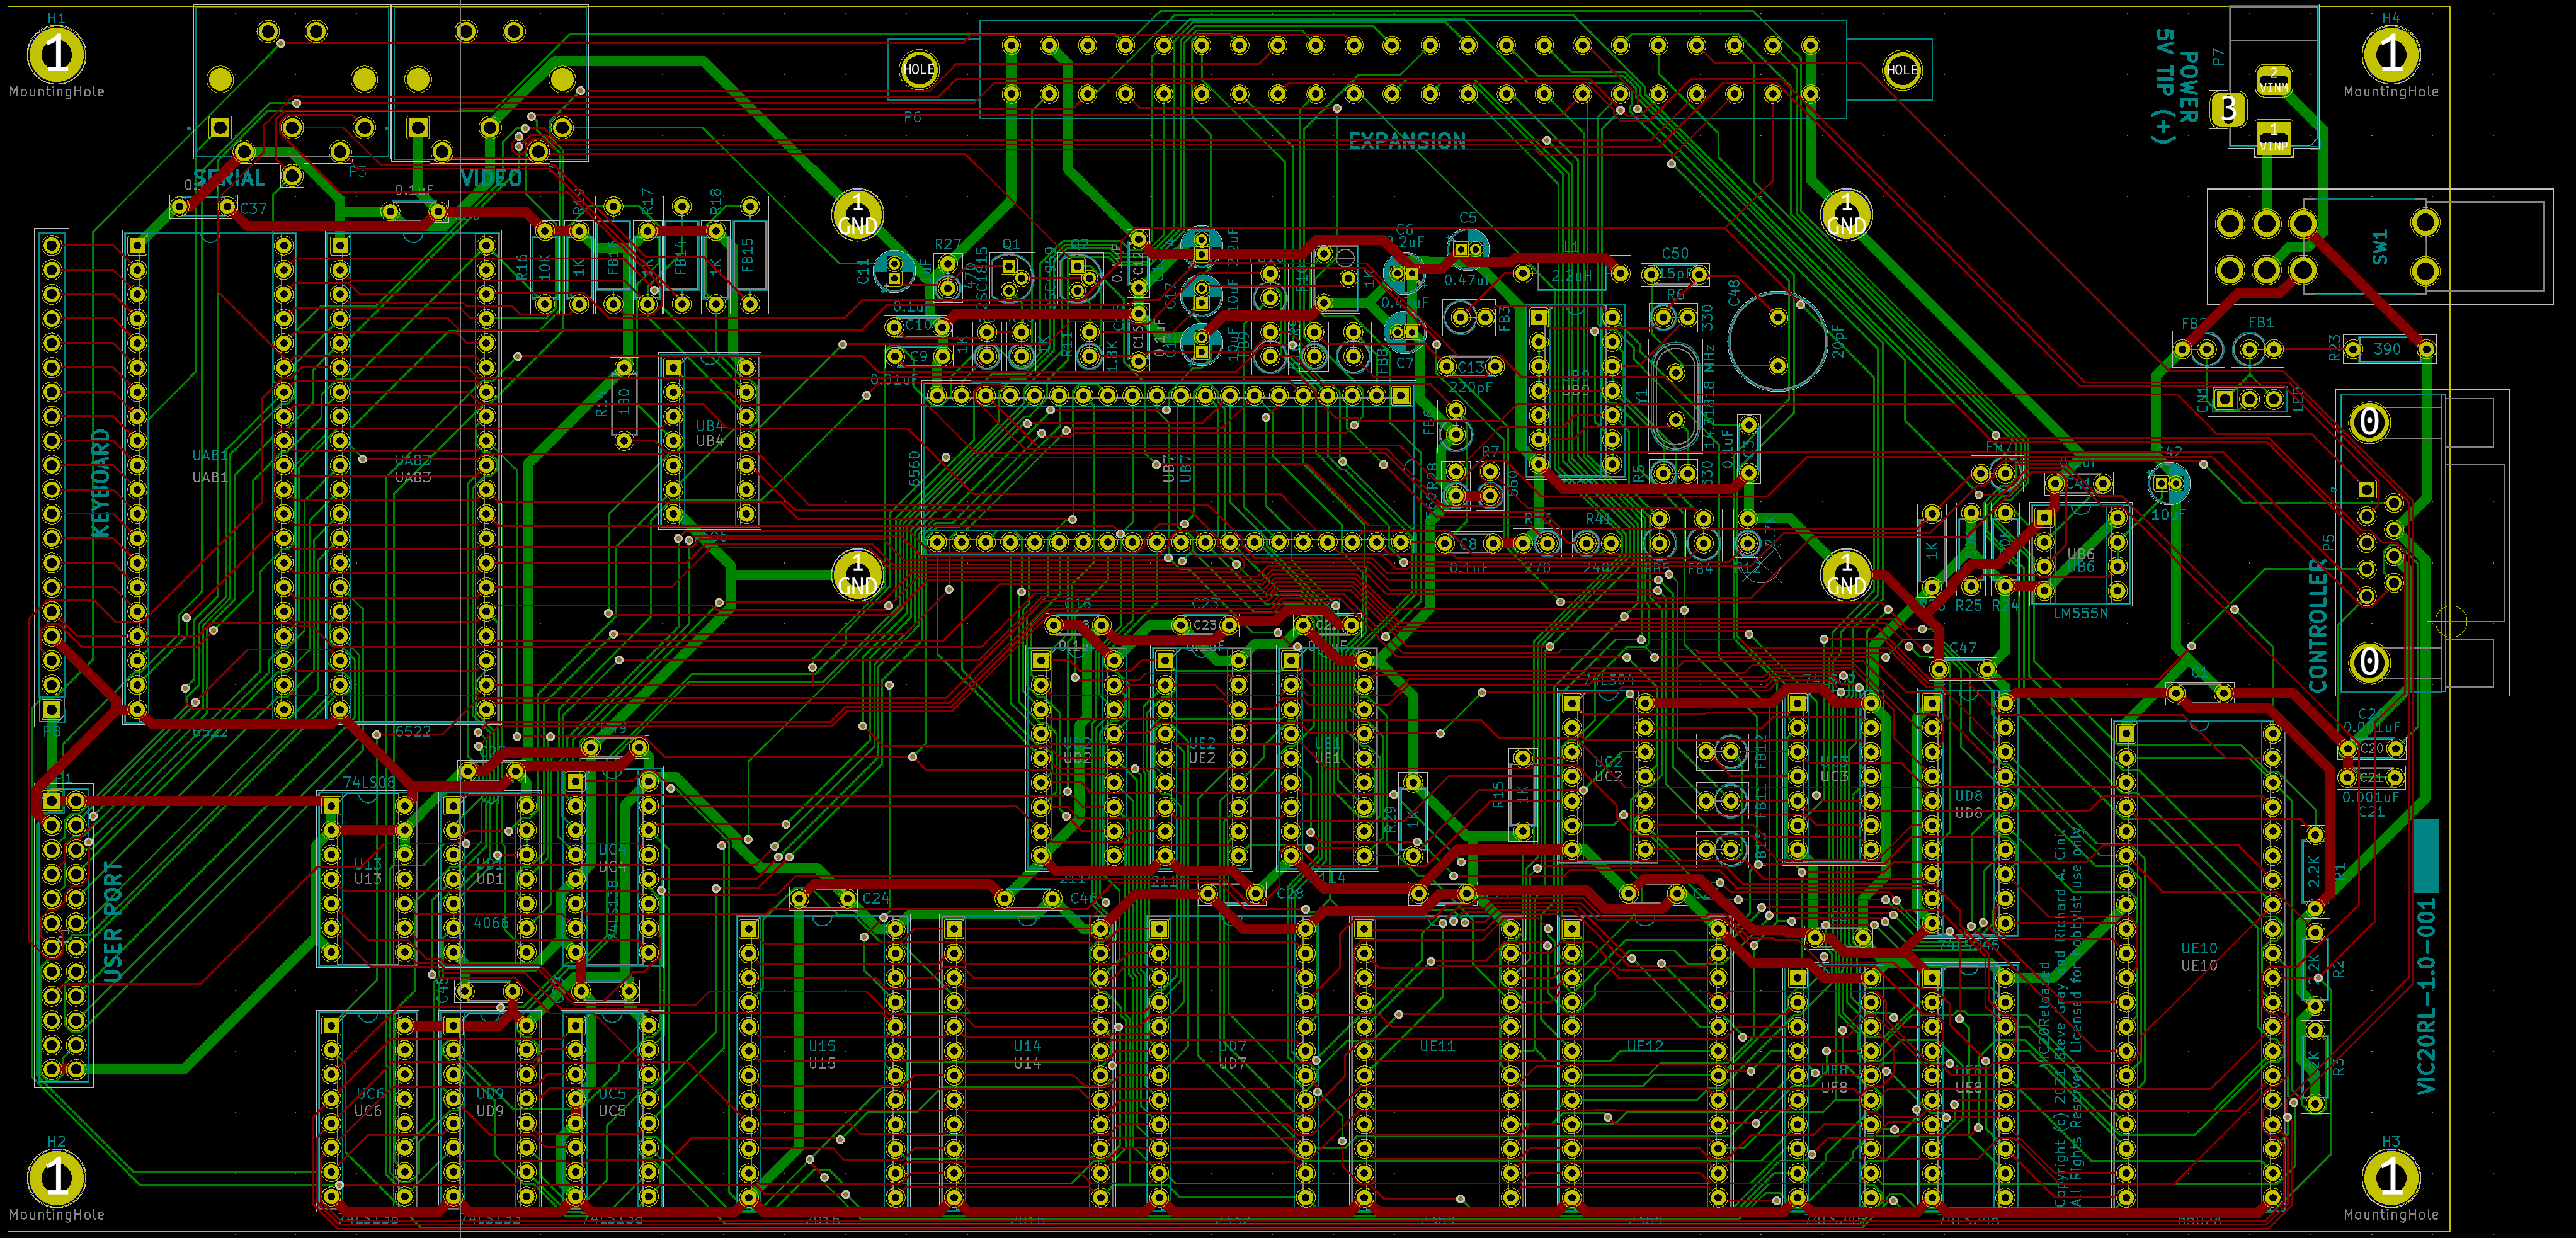Image resolution: width=2576 pixels, height=1238 pixels.
Task: Select the KEYBOARD silkscreen label
Action: pos(101,483)
